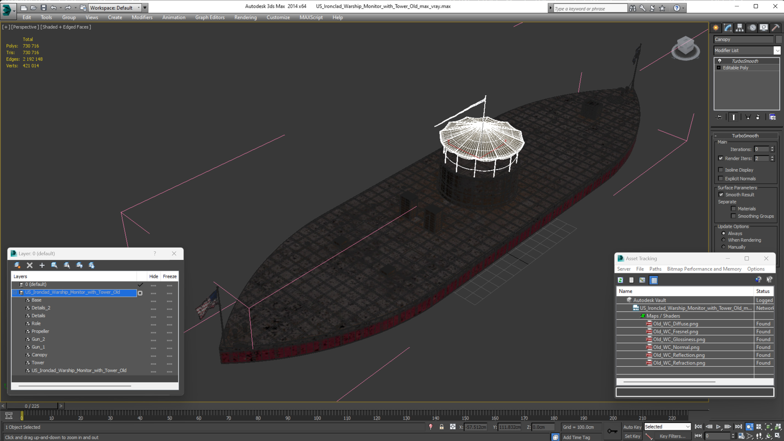Open the MAXScript menu
Screen dimensions: 784x441
click(x=311, y=17)
